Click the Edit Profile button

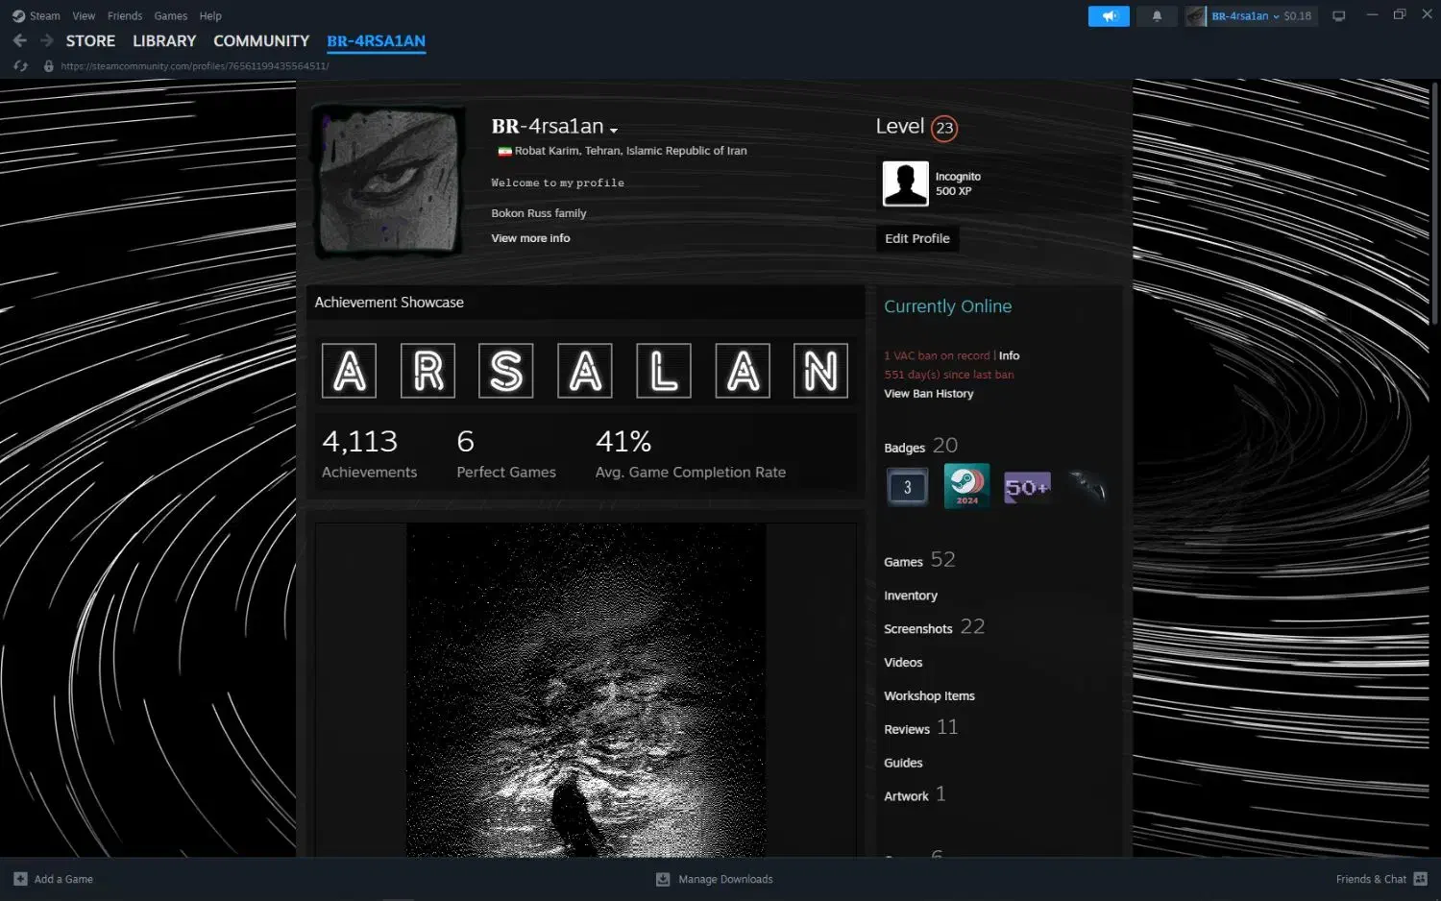pyautogui.click(x=916, y=238)
